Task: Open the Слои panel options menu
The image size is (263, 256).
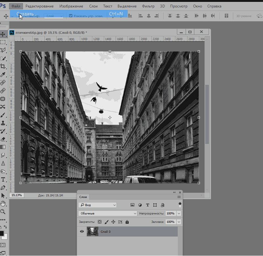Action: tap(179, 197)
